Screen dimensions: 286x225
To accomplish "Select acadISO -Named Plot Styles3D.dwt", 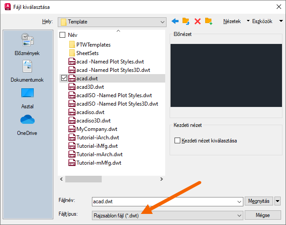I will 117,104.
